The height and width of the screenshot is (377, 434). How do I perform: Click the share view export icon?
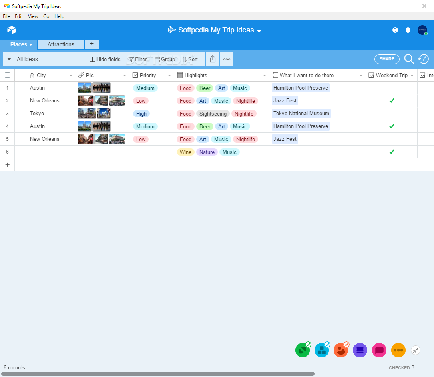(x=213, y=59)
